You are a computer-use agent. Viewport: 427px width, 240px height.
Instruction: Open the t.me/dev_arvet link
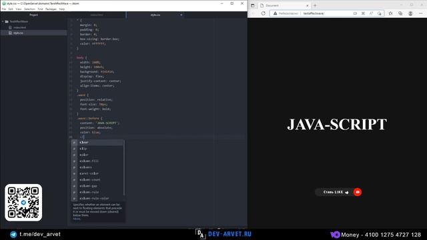[x=40, y=234]
